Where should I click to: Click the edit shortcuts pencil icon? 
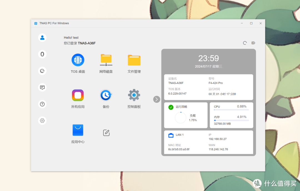coord(106,133)
